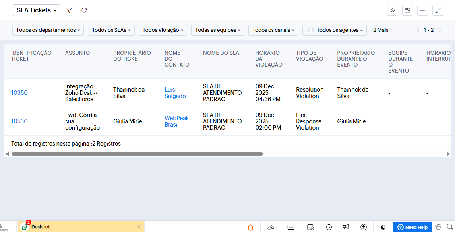Toggle the hide (crossed-eye) visibility button
Viewport: 455px width, 232px height.
tap(393, 10)
